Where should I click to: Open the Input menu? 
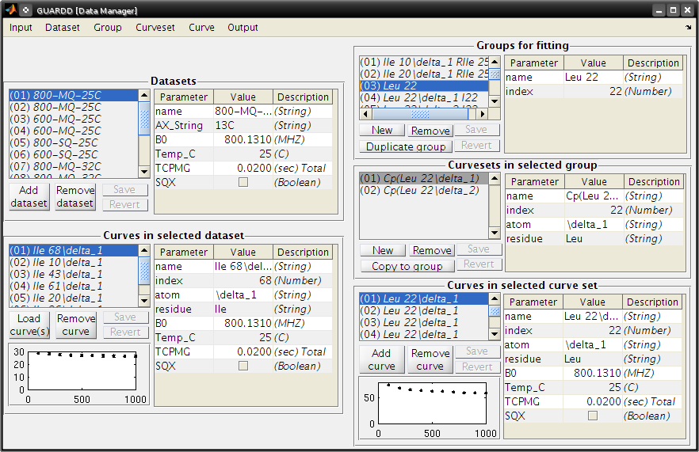click(x=21, y=28)
